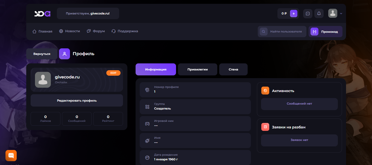372x165 pixels.
Task: Click the site logo in header
Action: click(x=42, y=13)
